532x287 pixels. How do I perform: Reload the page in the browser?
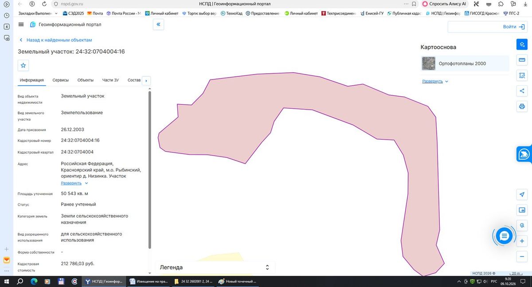tap(44, 4)
